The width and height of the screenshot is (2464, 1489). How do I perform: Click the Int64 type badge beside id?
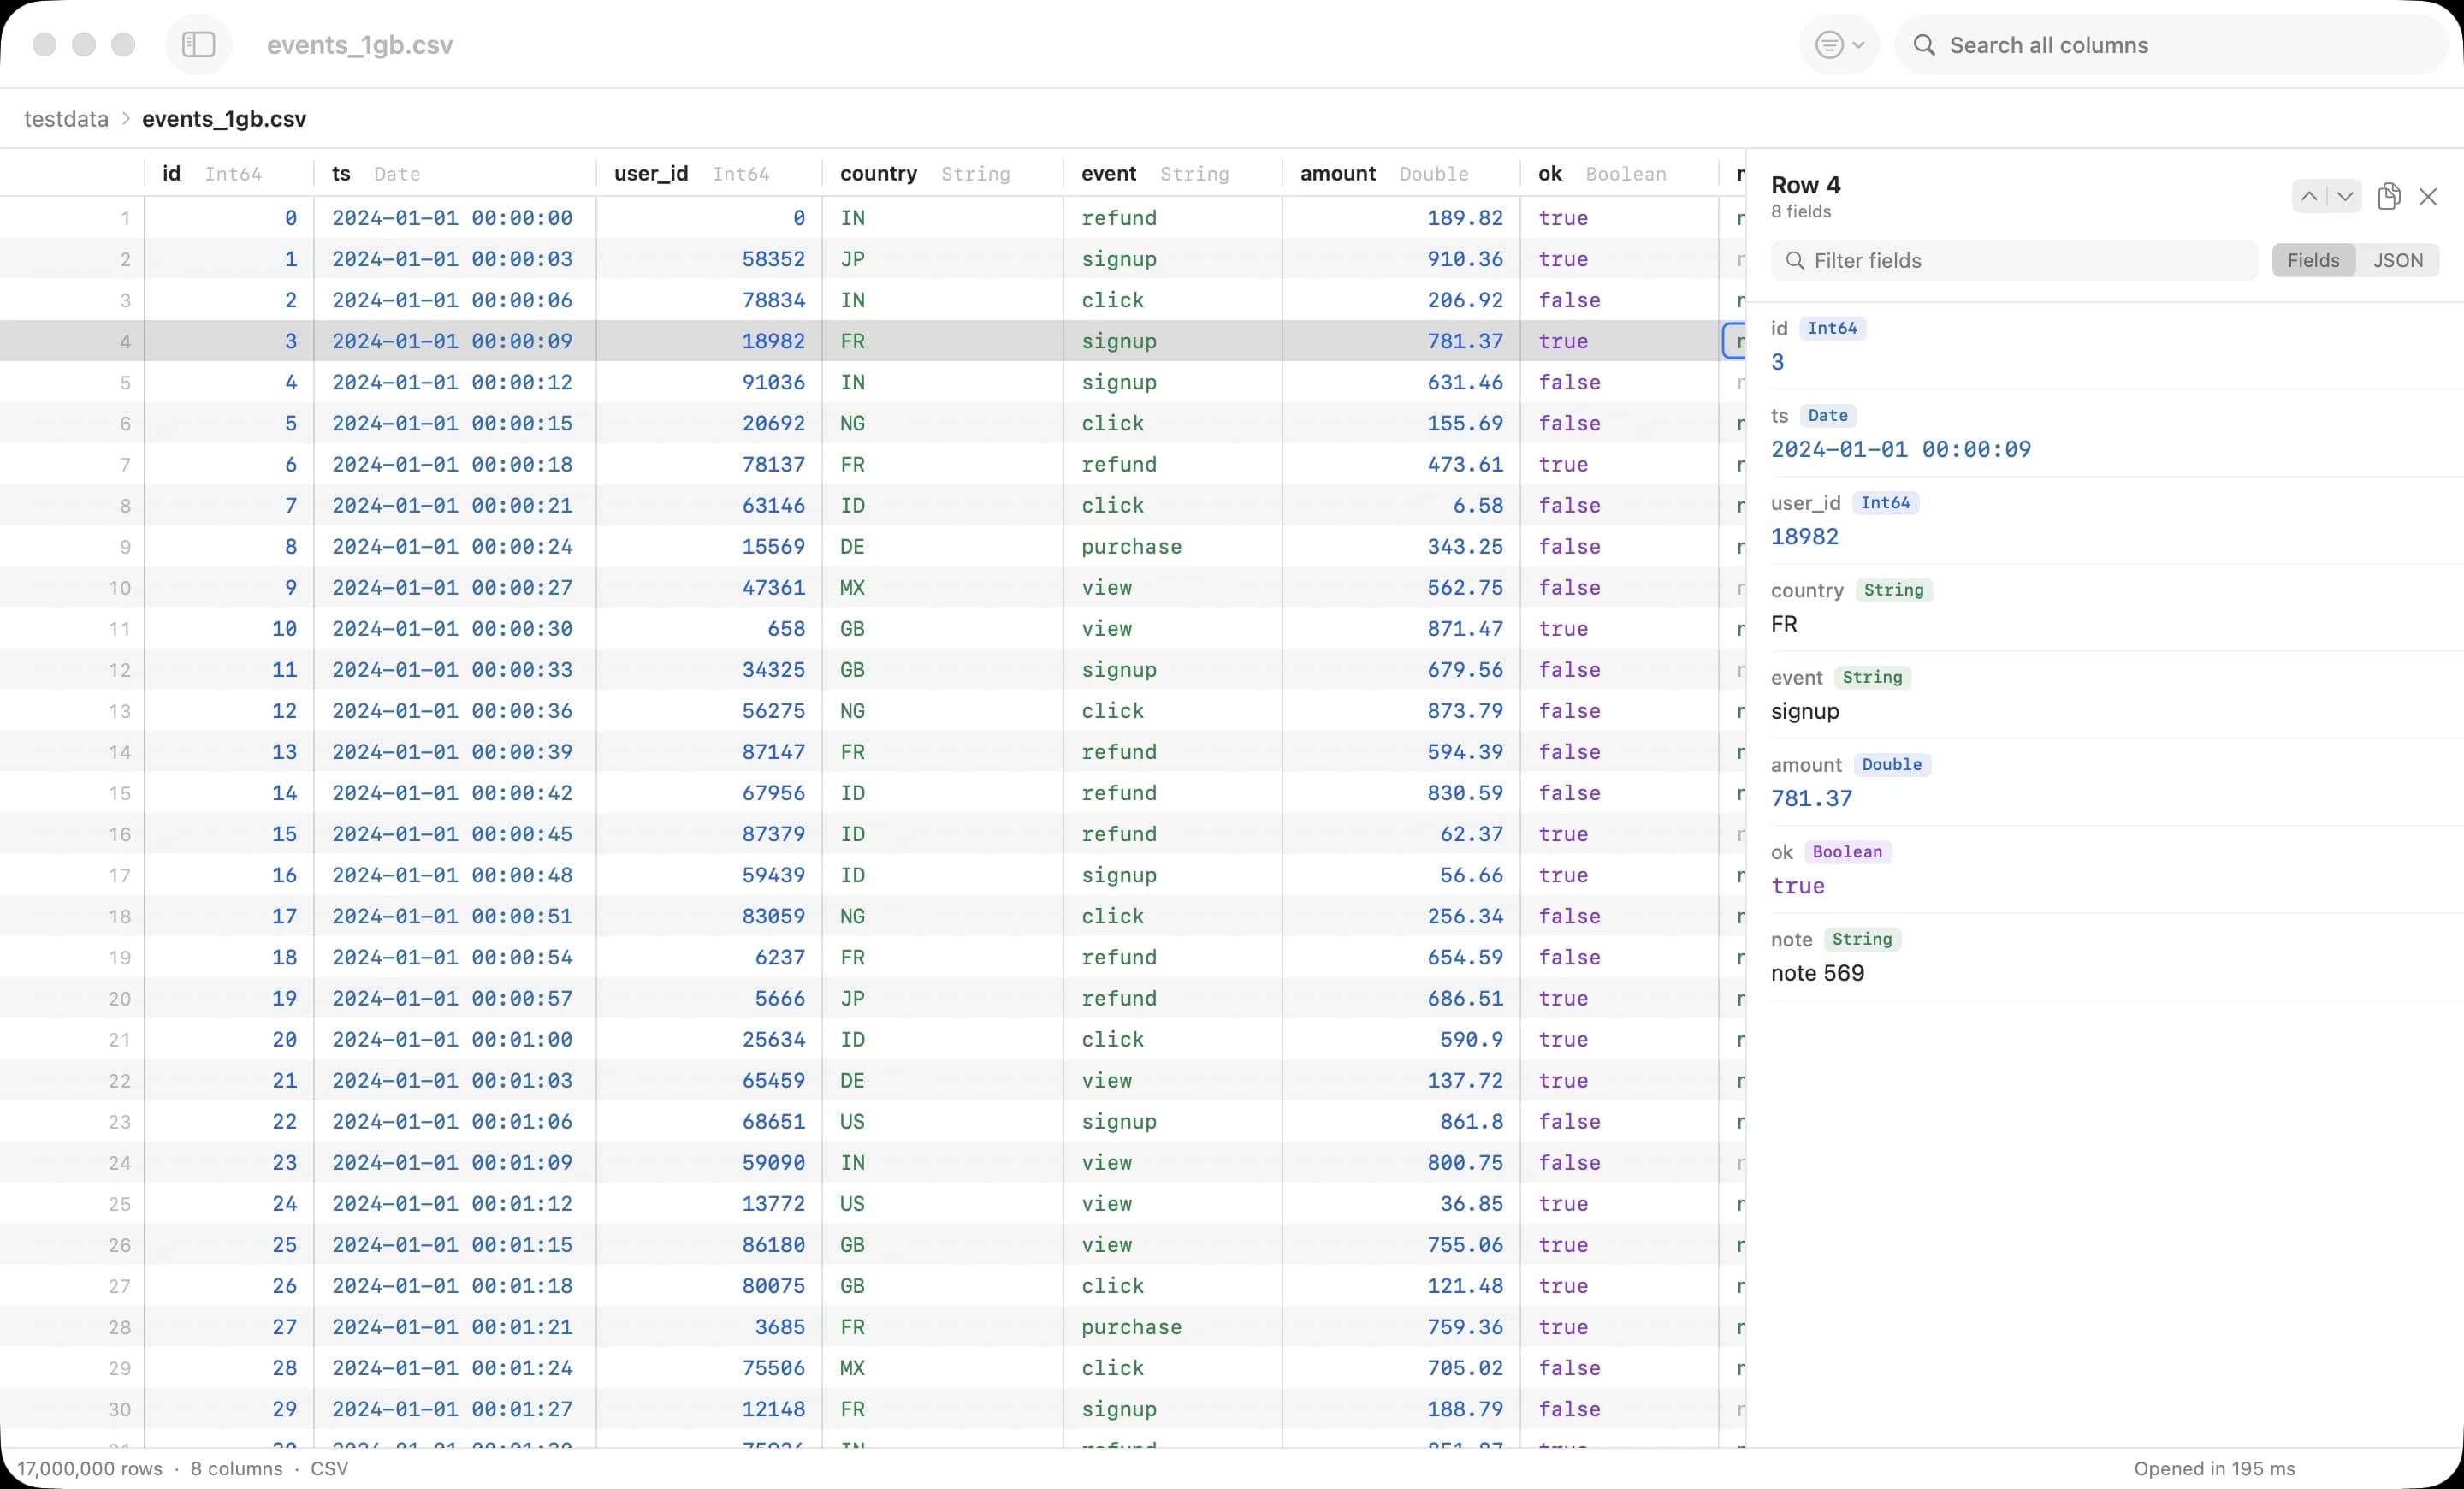[x=1831, y=329]
